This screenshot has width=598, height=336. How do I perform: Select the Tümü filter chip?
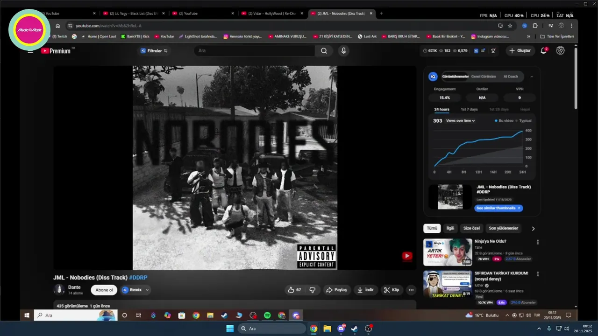[432, 228]
